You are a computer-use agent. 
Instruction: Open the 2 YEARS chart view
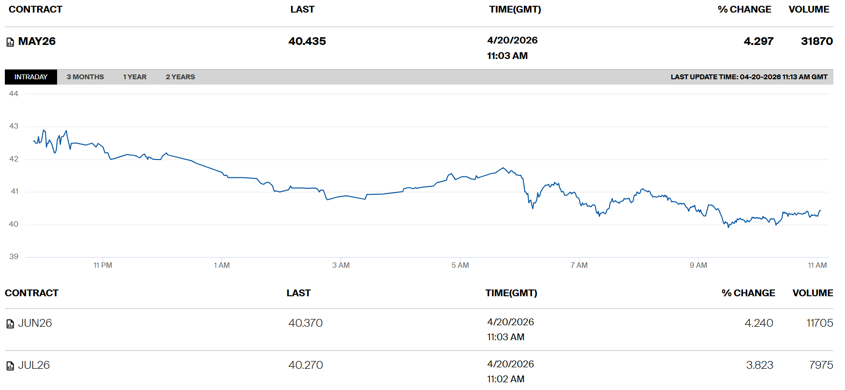point(180,77)
